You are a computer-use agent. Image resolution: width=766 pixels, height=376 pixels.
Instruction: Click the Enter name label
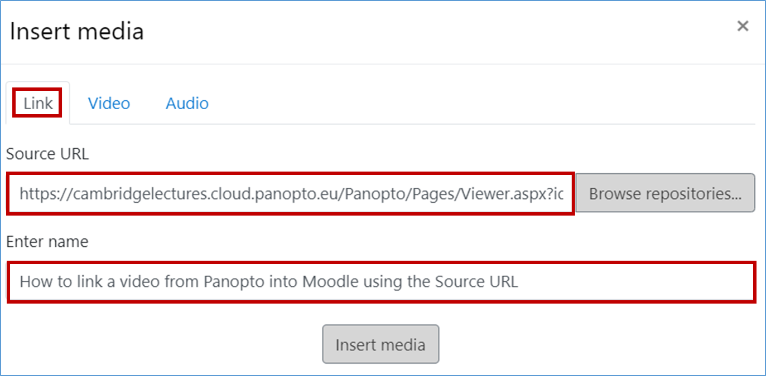pyautogui.click(x=47, y=241)
